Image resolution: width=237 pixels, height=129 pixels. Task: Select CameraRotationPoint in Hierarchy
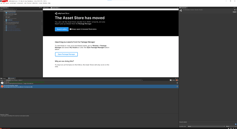coord(13,23)
